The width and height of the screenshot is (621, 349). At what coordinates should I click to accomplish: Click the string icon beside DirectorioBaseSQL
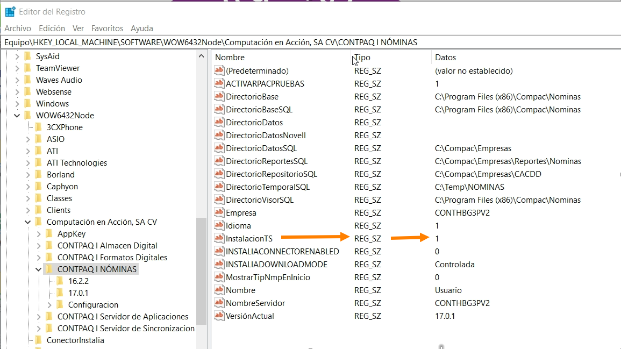coord(219,109)
